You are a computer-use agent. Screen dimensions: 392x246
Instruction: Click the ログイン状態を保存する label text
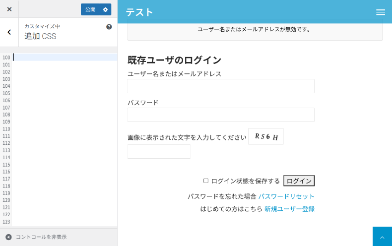pos(246,181)
